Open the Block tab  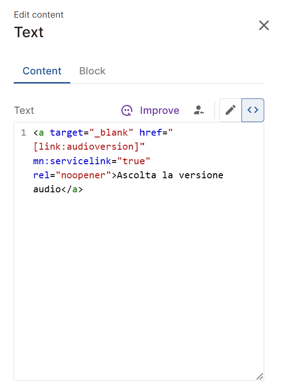(x=92, y=71)
